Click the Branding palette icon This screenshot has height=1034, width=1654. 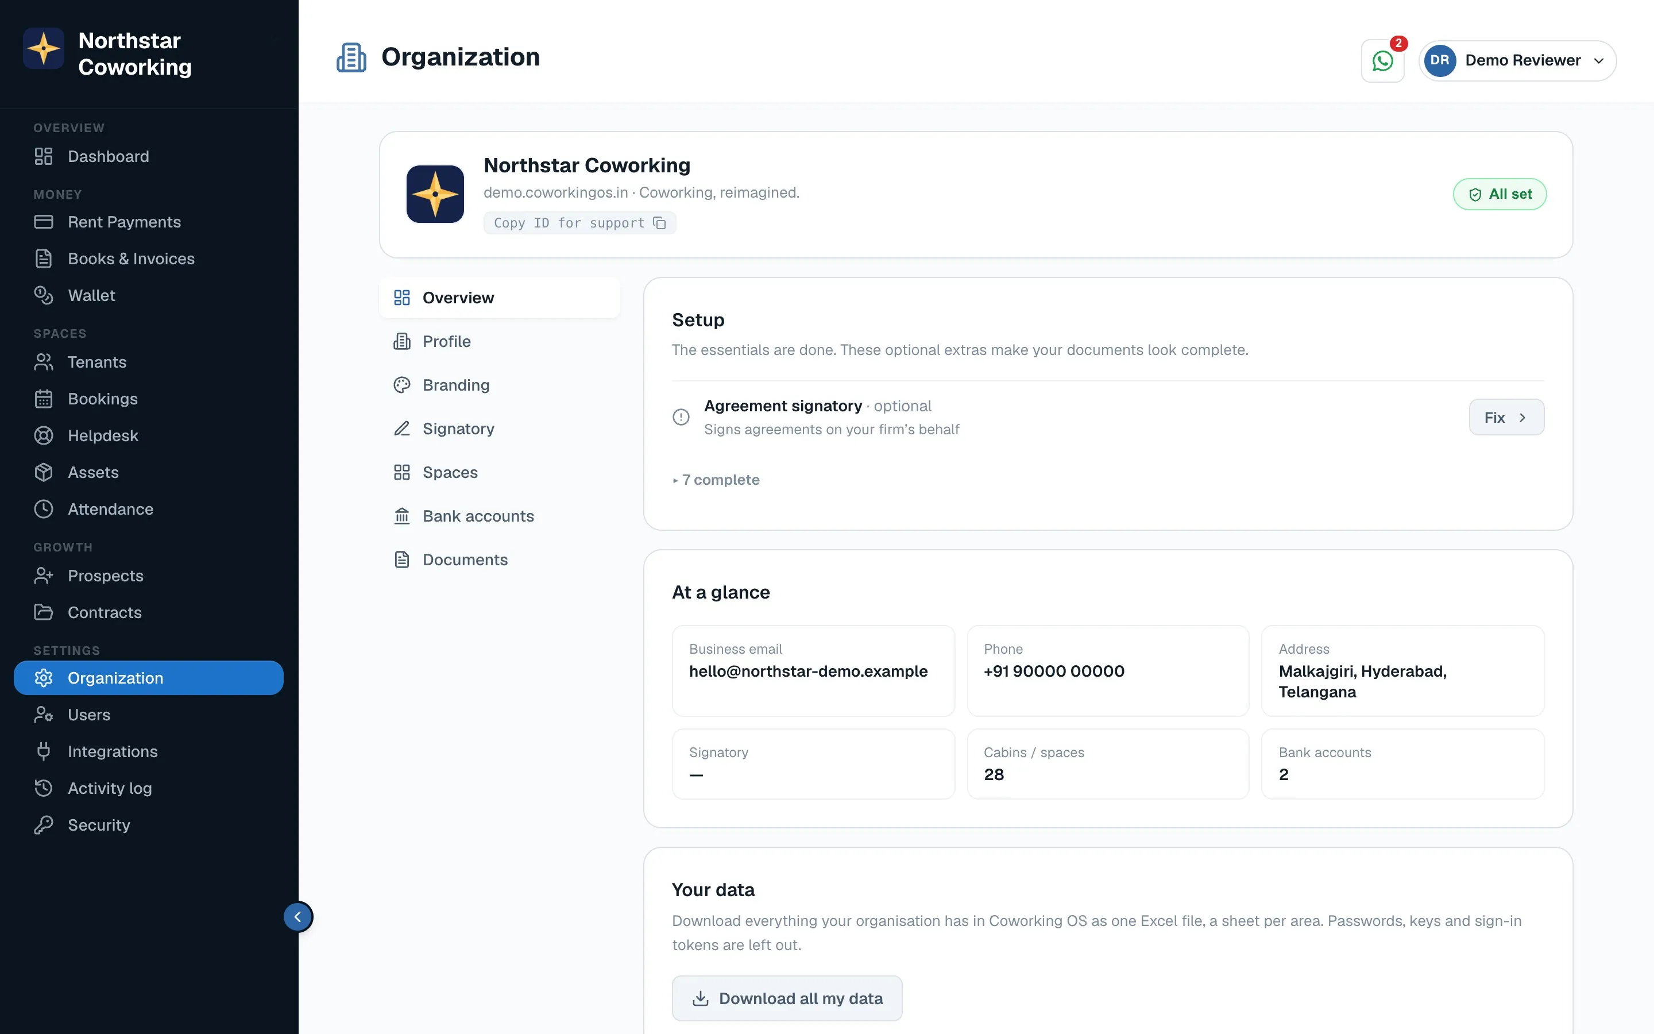(x=402, y=385)
